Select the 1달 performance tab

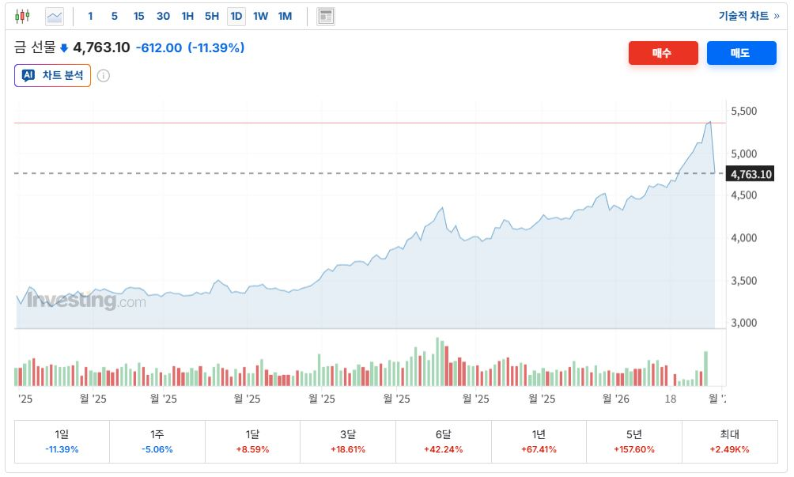(x=252, y=441)
